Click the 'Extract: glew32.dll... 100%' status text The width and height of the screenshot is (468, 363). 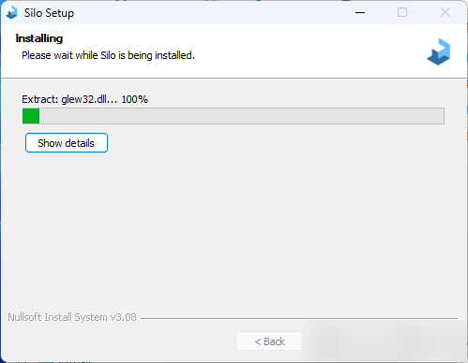(84, 99)
